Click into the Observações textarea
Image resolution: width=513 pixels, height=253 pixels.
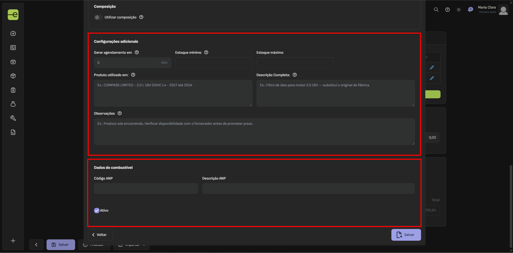[254, 132]
